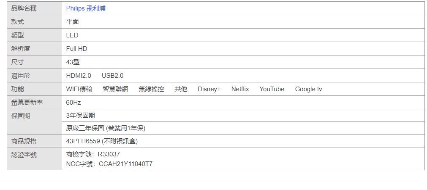Click the Disney+ feature text
This screenshot has height=190, width=427.
point(209,89)
